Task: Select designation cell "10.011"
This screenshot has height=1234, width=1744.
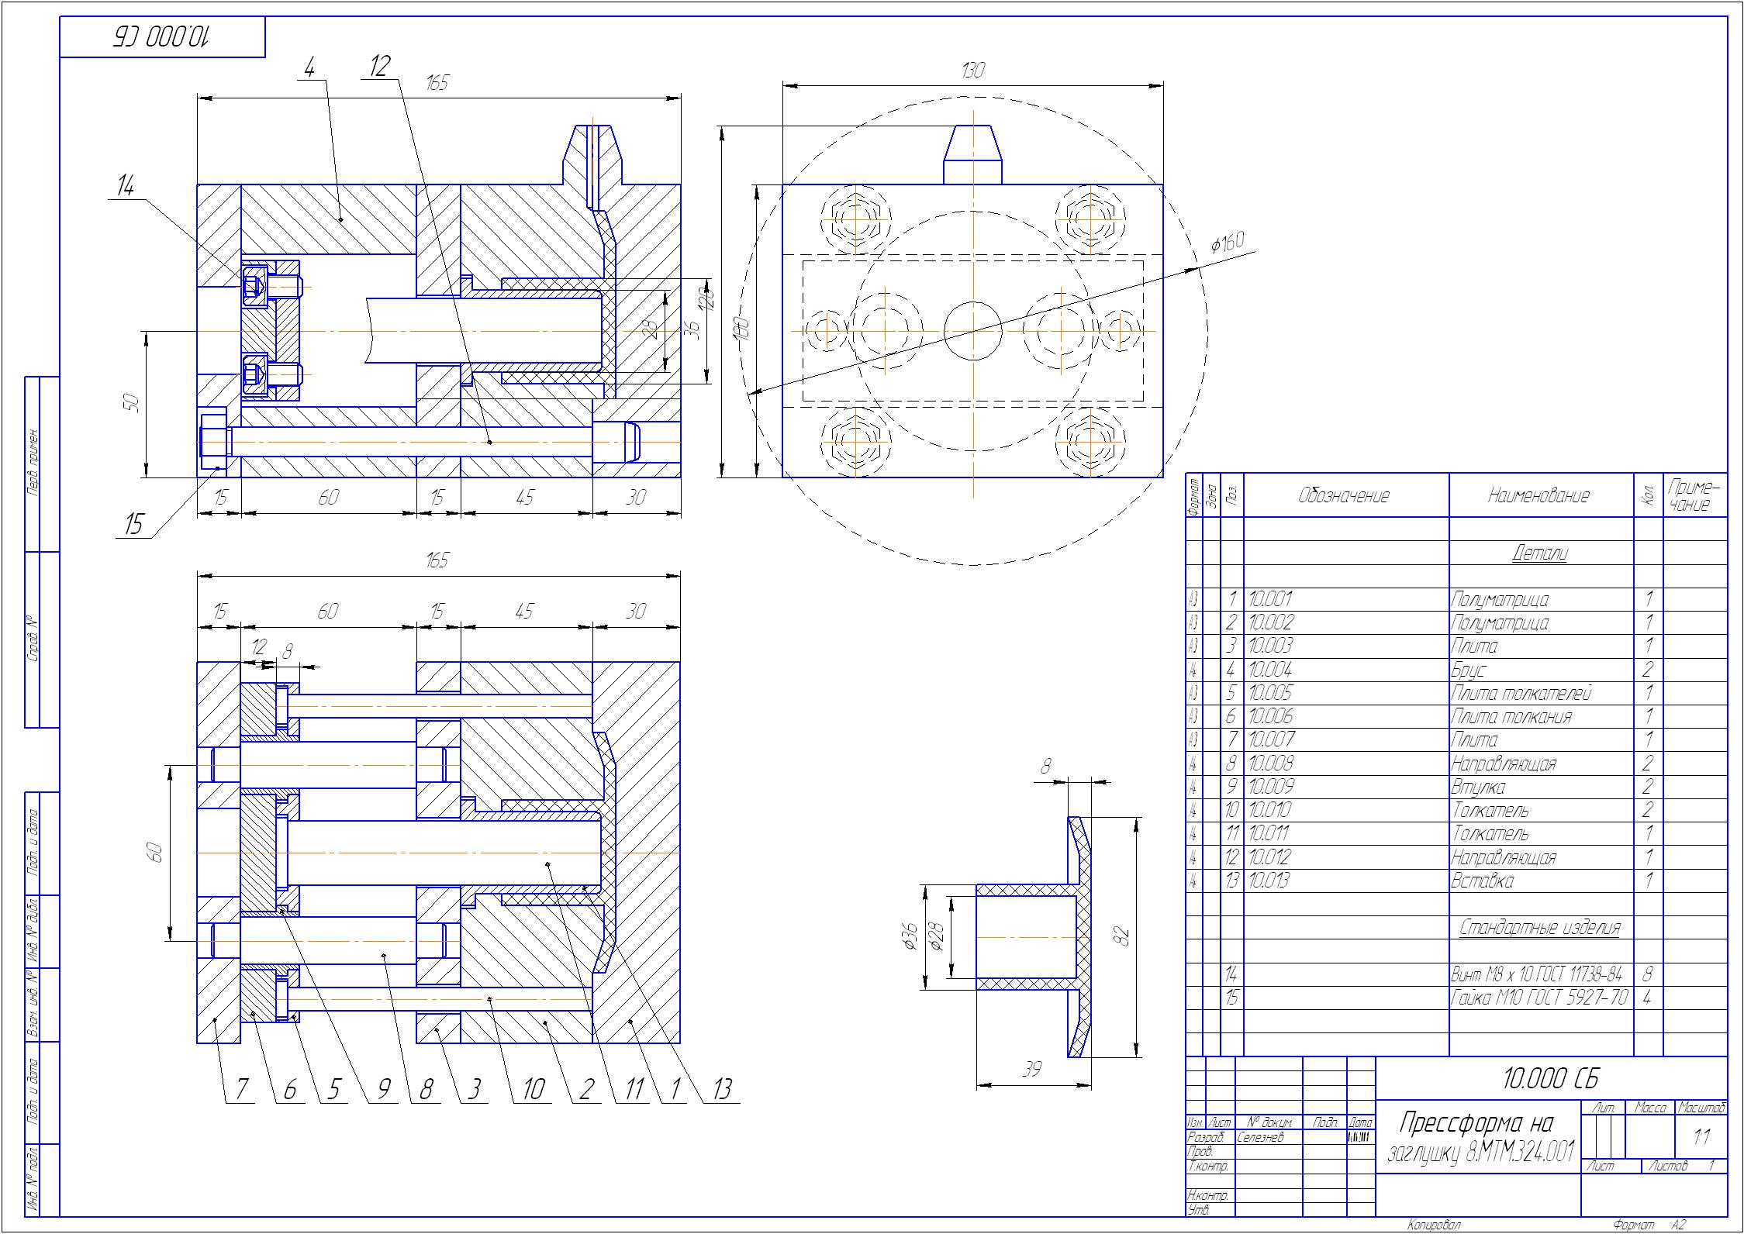Action: pyautogui.click(x=1269, y=833)
